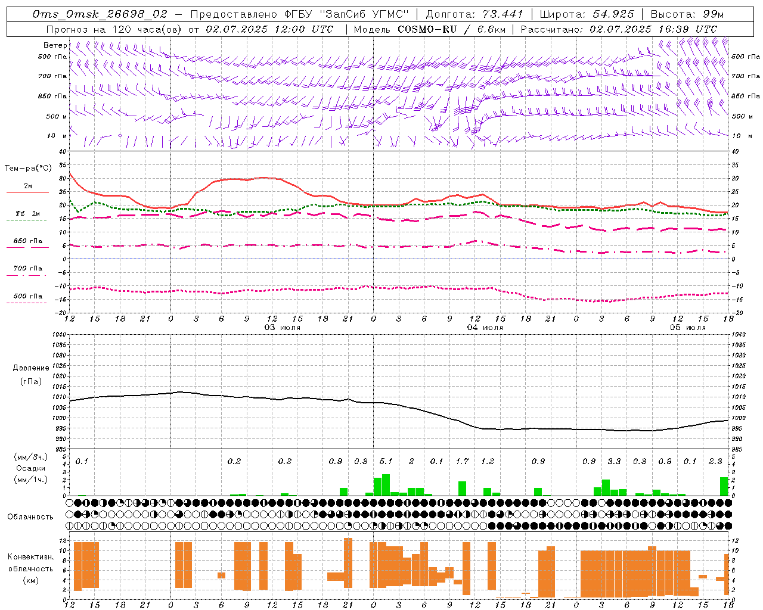Click the precipitation total 2.3
This screenshot has height=610, width=763.
(x=715, y=461)
